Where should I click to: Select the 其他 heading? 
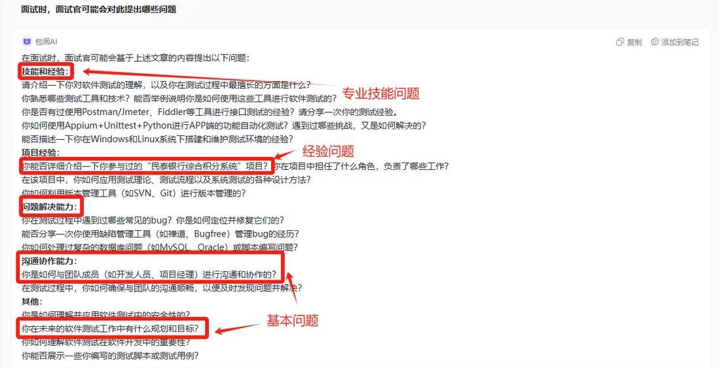(x=31, y=301)
